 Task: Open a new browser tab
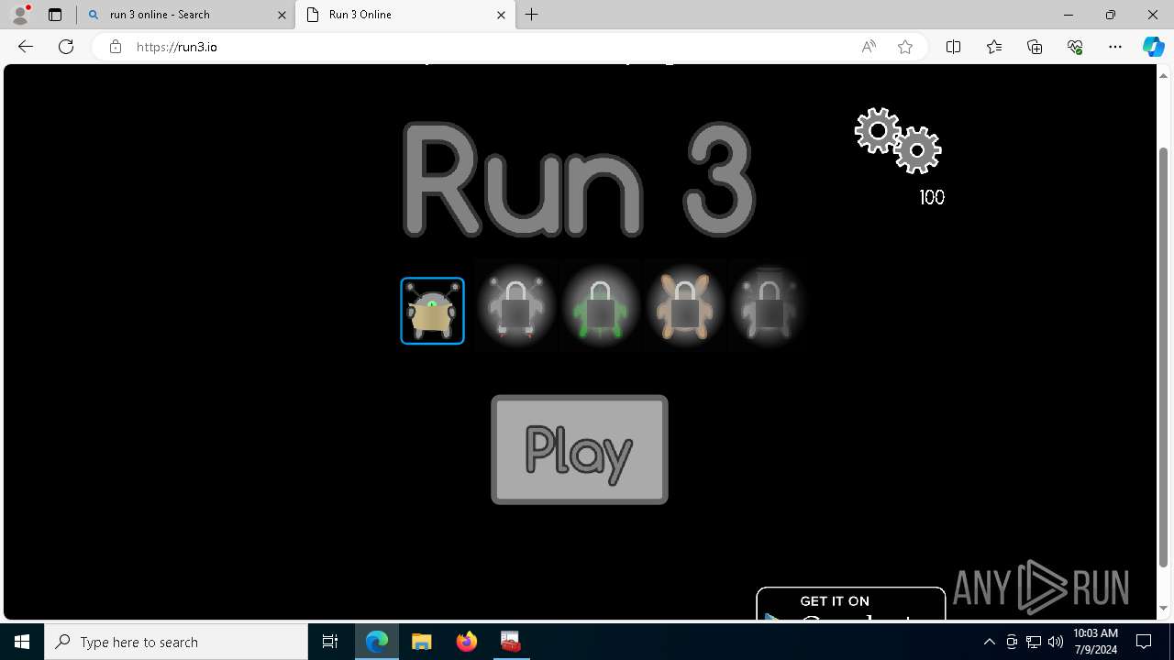(532, 15)
